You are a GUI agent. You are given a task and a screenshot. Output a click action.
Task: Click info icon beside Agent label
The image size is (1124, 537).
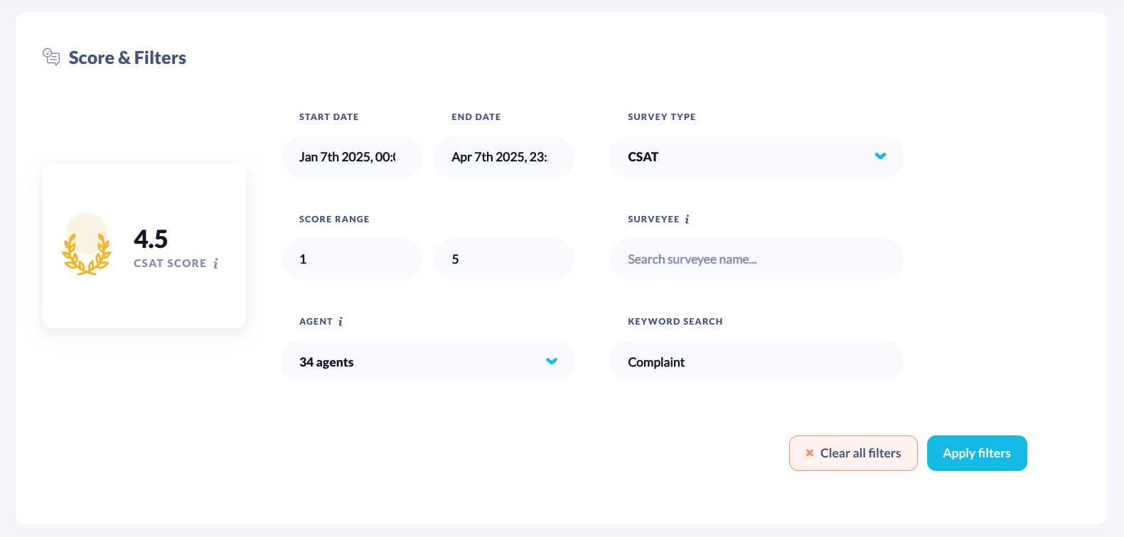(341, 322)
